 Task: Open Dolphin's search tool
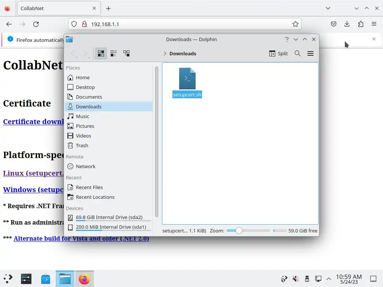click(x=297, y=53)
